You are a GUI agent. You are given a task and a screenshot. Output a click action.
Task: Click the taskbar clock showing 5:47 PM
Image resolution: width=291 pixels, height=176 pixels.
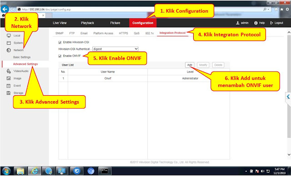(x=279, y=171)
